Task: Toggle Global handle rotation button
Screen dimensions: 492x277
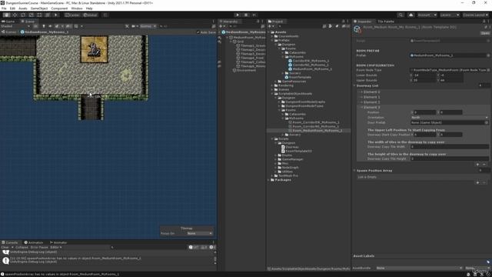Action: 91,15
